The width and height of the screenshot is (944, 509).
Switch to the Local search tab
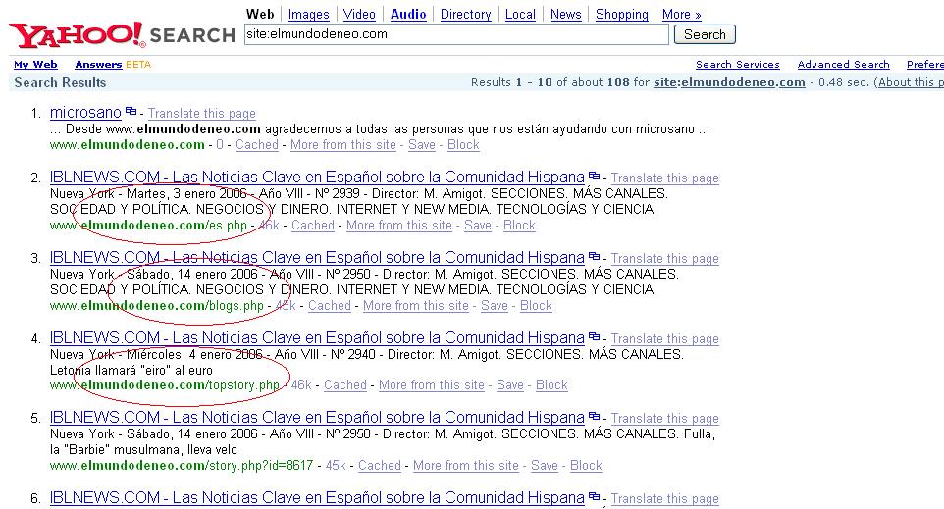520,14
